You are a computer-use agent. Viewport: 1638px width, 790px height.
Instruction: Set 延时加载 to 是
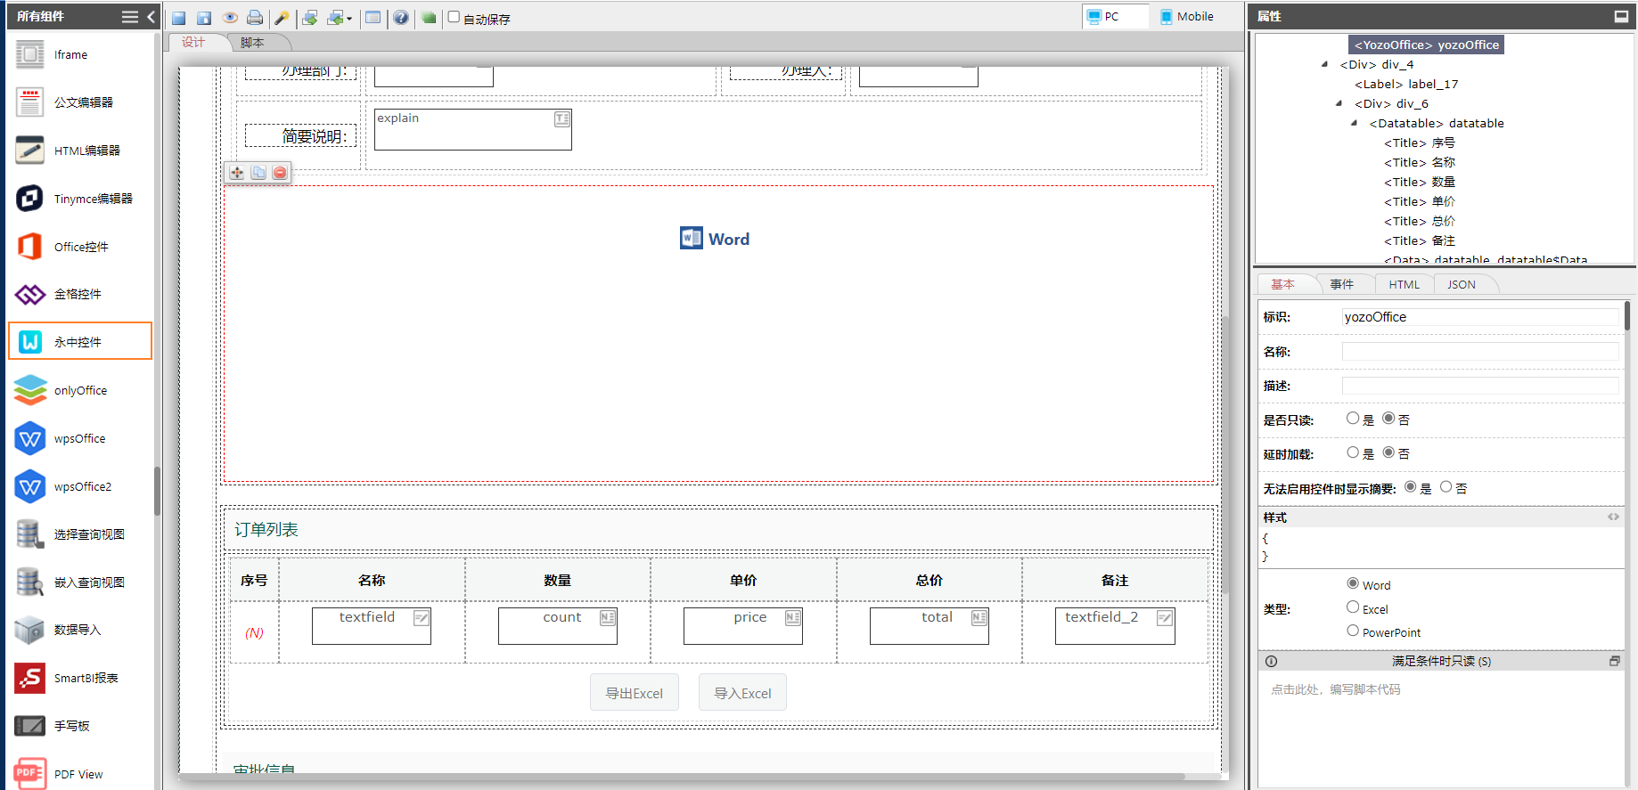(1353, 452)
